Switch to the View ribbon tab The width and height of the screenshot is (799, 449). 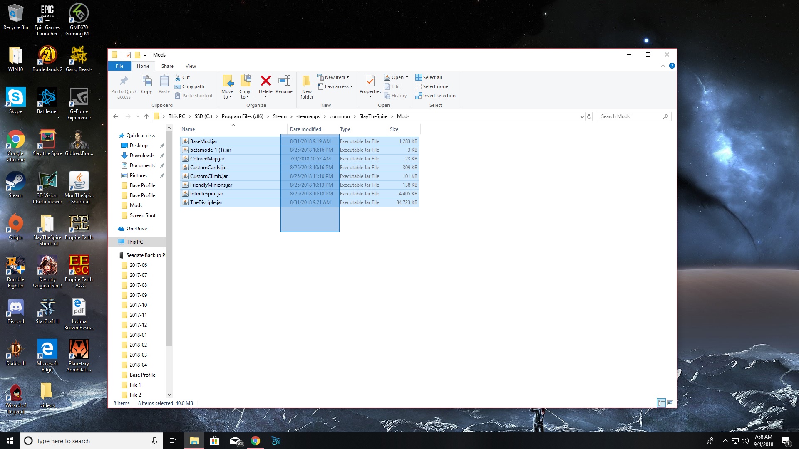[x=191, y=66]
